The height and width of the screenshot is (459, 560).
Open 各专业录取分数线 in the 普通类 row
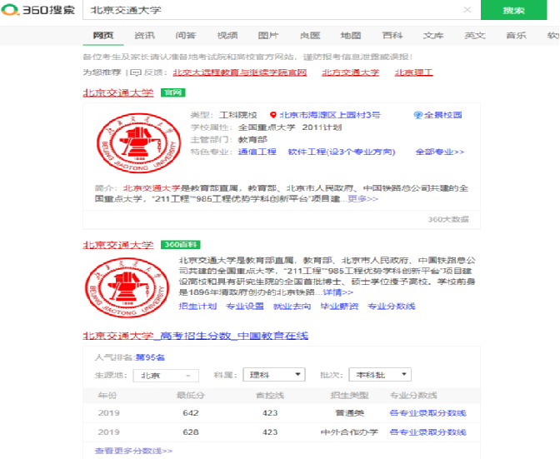tap(427, 413)
